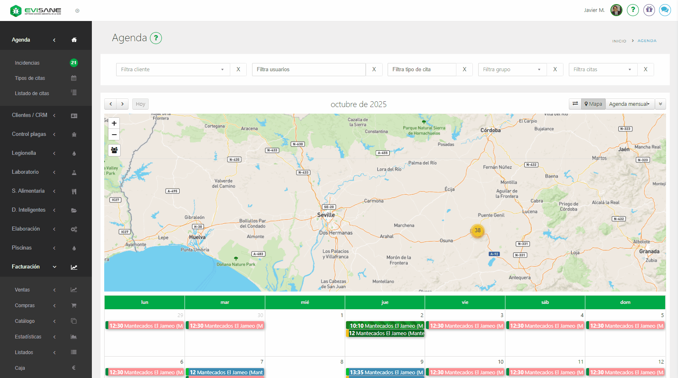Follow the INICIO breadcrumb link
This screenshot has width=678, height=378.
point(619,41)
